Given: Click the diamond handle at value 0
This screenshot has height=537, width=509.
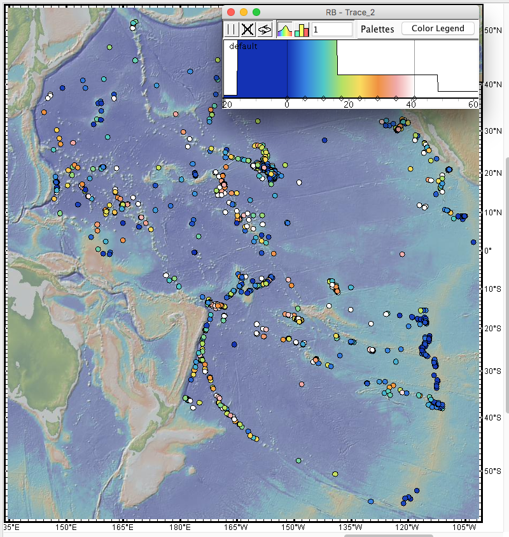Looking at the screenshot, I should pyautogui.click(x=287, y=98).
